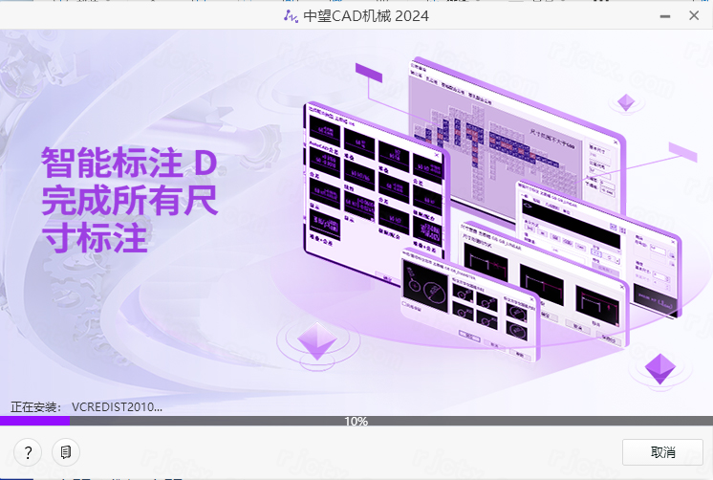Click the installation progress bar filled portion
The image size is (713, 480).
click(34, 421)
